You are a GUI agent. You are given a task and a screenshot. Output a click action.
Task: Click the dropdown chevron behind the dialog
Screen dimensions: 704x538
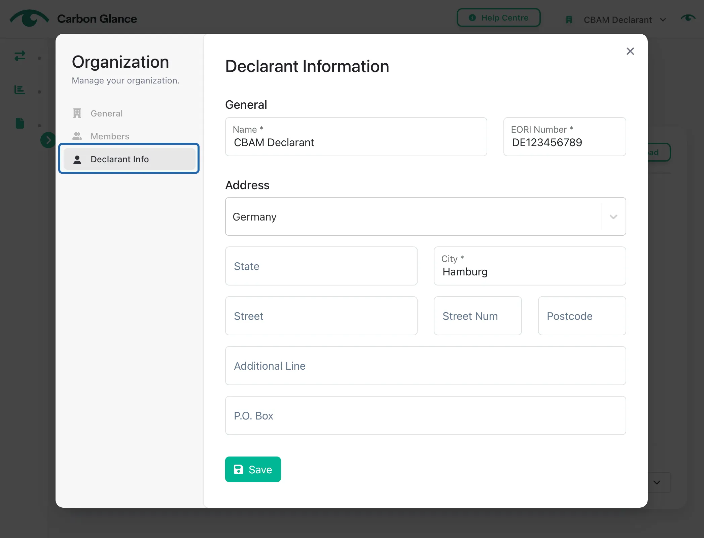657,482
